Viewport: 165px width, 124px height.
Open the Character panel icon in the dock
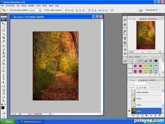coord(125,50)
